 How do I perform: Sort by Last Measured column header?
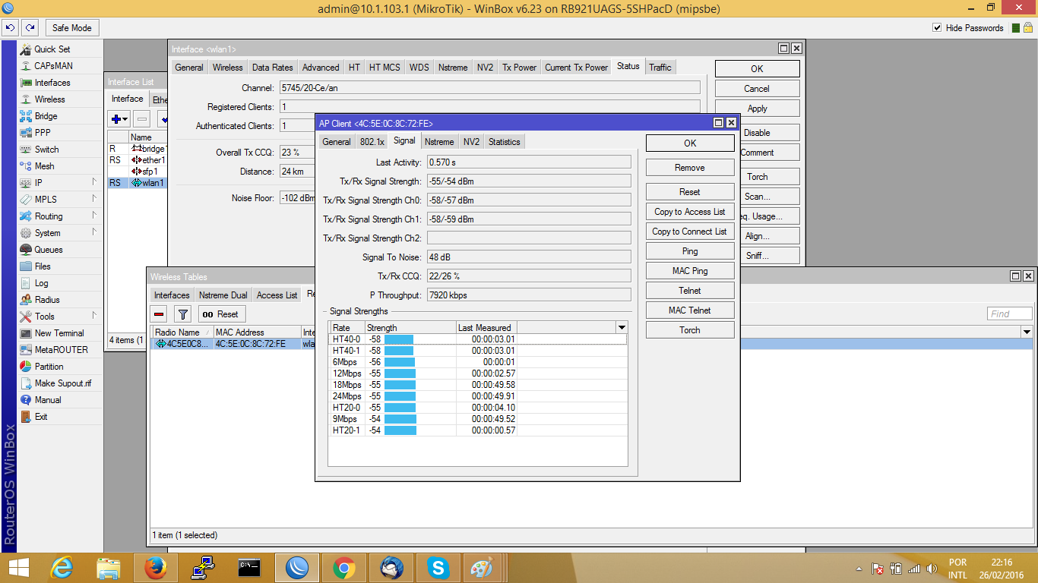point(486,327)
